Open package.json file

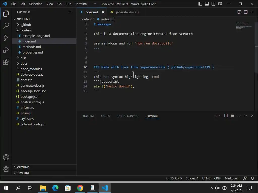[44, 96]
